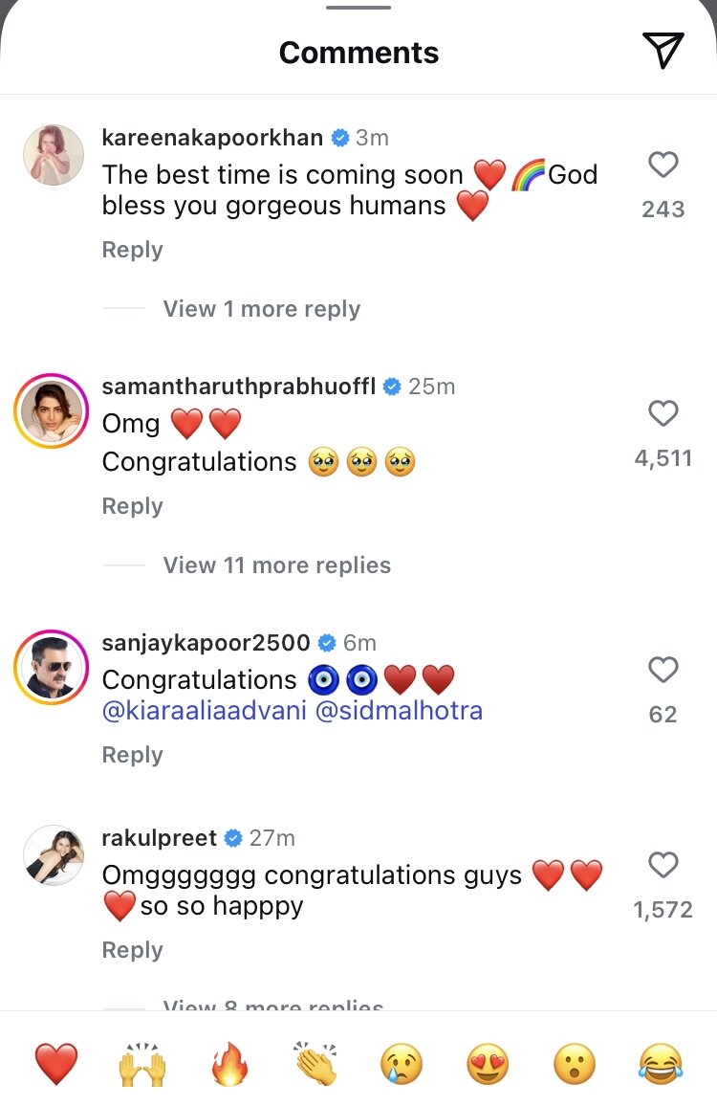Open sanjaykapoor2500's profile picture
Image resolution: width=717 pixels, height=1106 pixels.
(x=51, y=668)
